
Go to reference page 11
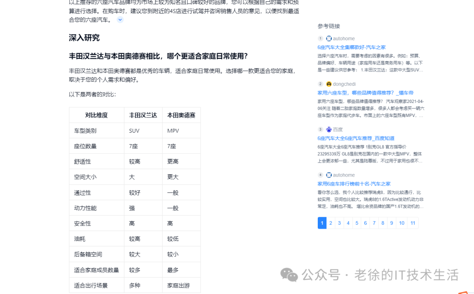click(413, 223)
